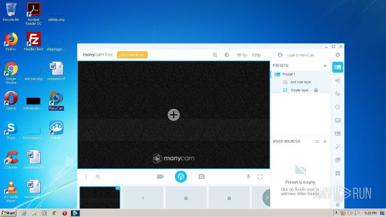Show more presets with the right arrow

pos(267,198)
